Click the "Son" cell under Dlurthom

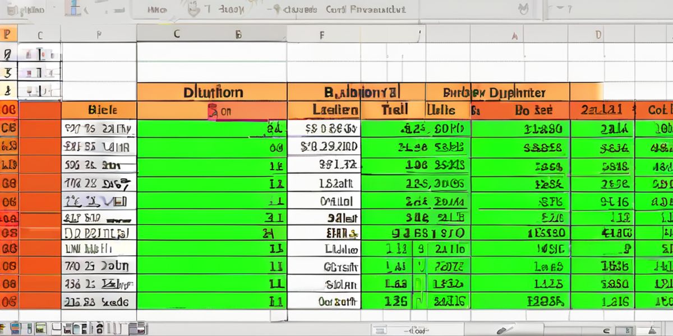212,110
